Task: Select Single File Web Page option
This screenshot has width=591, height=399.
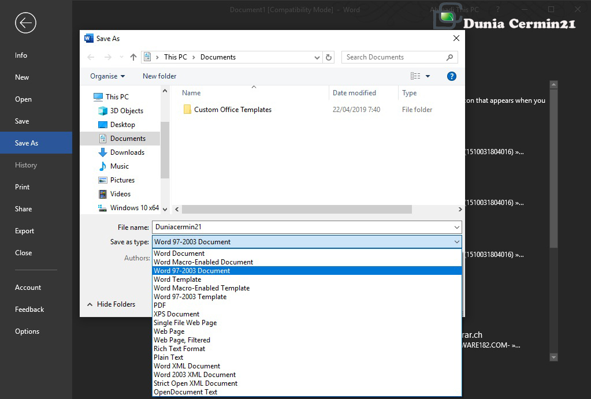Action: click(307, 323)
